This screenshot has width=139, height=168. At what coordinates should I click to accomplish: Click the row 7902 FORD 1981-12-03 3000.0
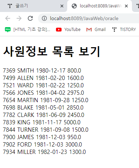42,144
